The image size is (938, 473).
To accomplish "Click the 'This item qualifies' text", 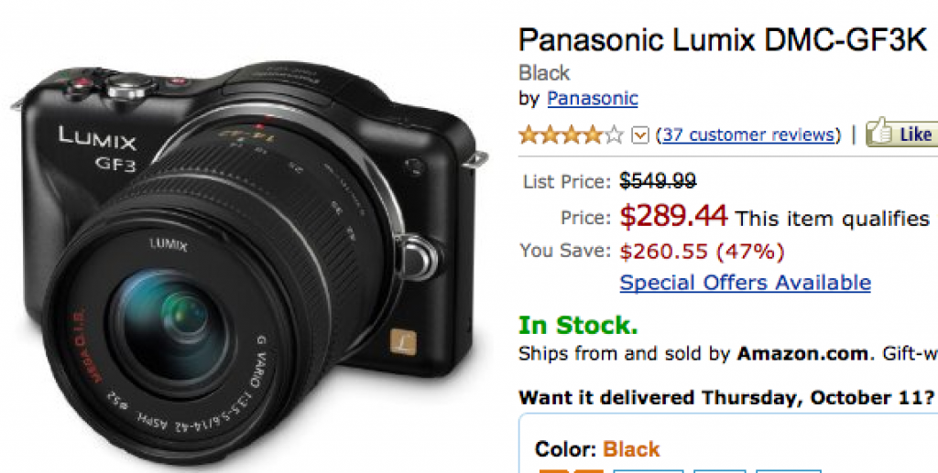I will coord(832,218).
